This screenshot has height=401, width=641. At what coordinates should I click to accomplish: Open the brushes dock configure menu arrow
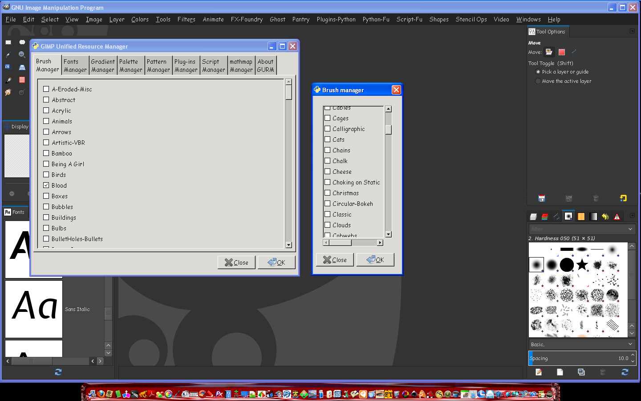point(632,216)
